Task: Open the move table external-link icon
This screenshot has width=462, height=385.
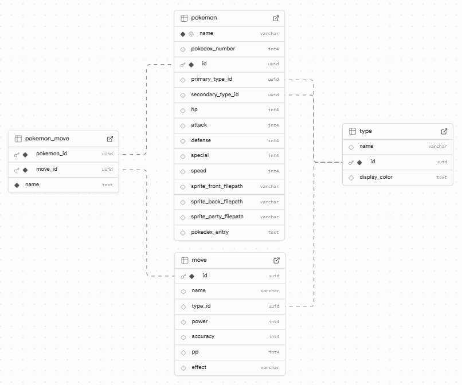Action: (276, 260)
